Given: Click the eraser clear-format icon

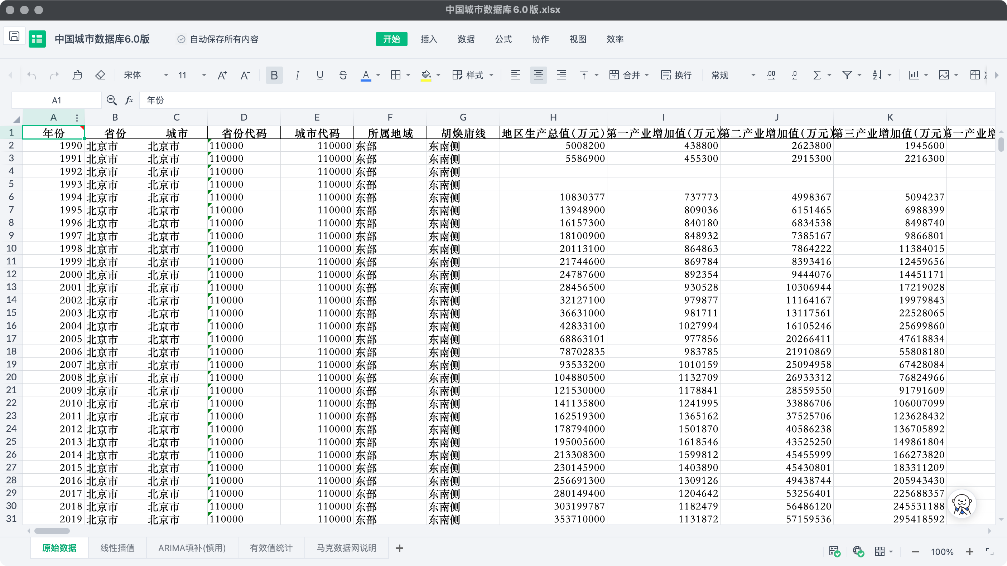Looking at the screenshot, I should [100, 75].
